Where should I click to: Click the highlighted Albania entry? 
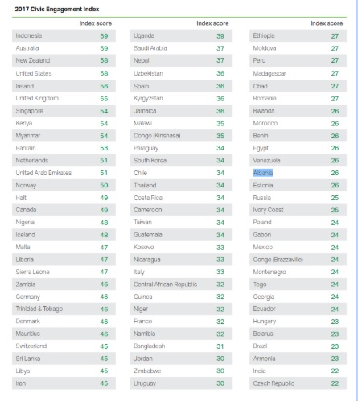pos(263,173)
